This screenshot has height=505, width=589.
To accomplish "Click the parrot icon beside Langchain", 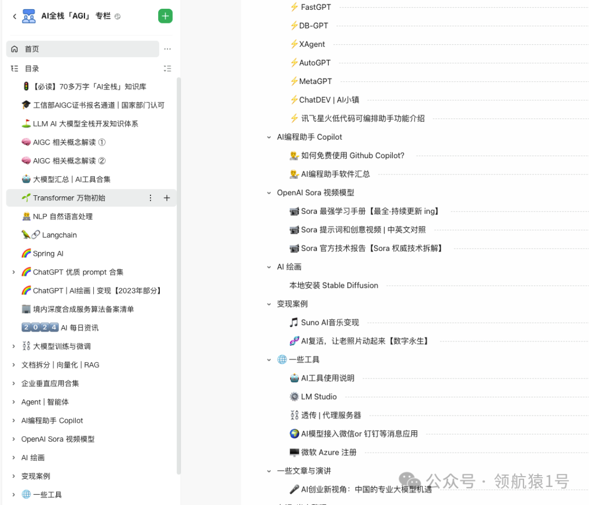I will (x=26, y=235).
